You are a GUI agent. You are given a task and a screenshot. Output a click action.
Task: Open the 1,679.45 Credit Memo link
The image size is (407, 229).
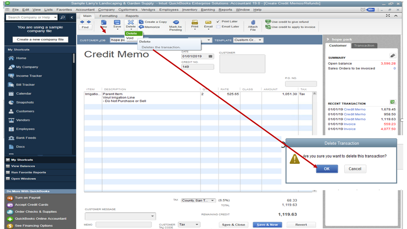click(x=354, y=109)
